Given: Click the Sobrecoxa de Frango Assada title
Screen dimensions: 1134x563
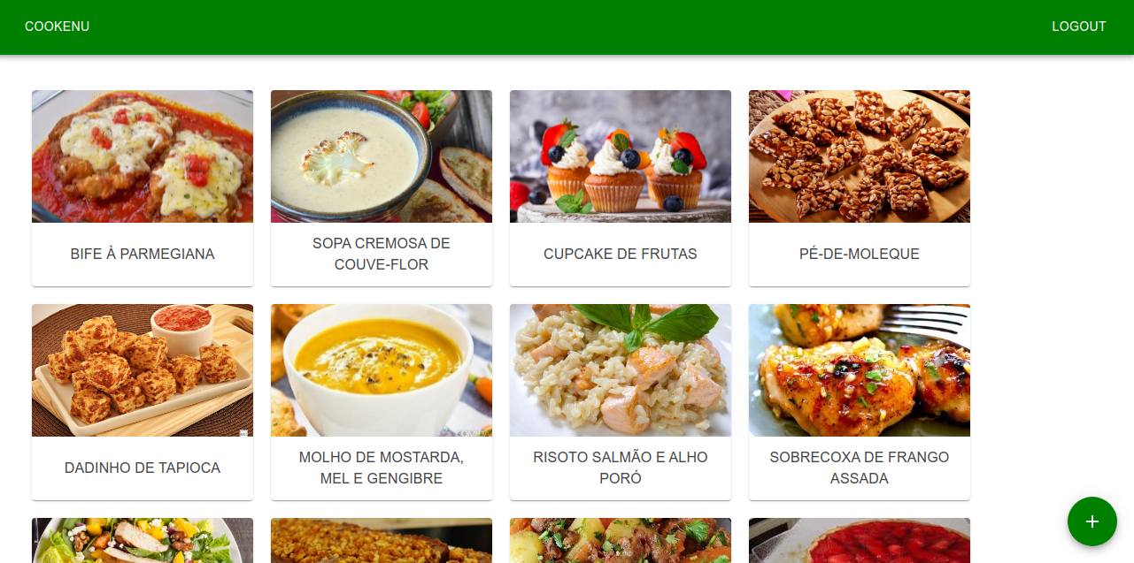Looking at the screenshot, I should [x=860, y=468].
